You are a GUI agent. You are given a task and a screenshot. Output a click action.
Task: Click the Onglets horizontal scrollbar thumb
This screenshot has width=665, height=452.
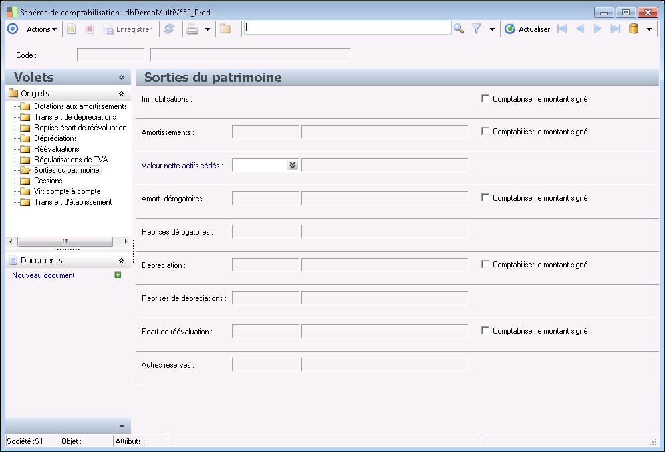click(x=65, y=241)
